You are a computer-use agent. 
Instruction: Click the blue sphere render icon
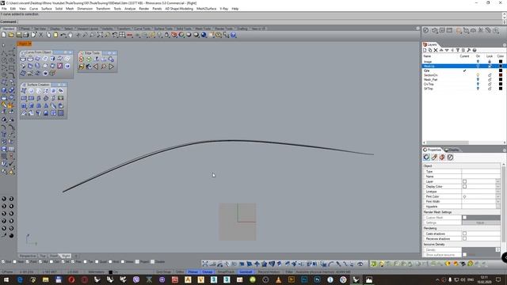(x=204, y=35)
